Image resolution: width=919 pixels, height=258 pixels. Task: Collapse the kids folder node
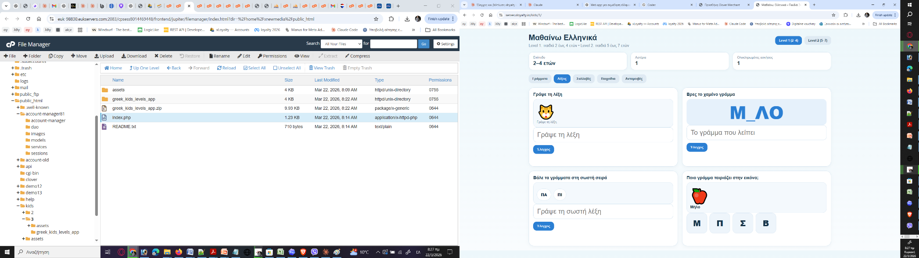pos(18,206)
